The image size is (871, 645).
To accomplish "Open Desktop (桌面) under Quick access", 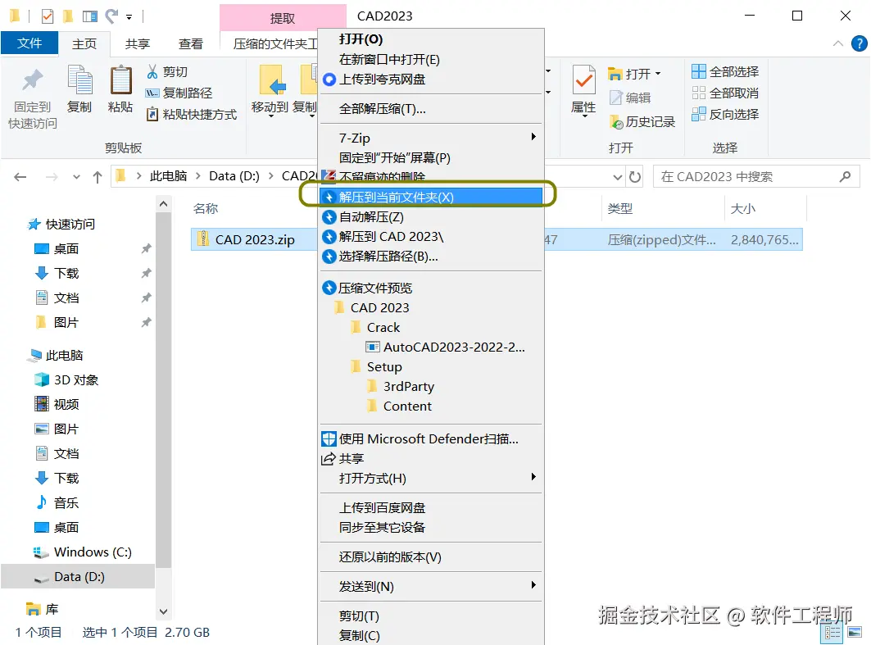I will pyautogui.click(x=66, y=249).
